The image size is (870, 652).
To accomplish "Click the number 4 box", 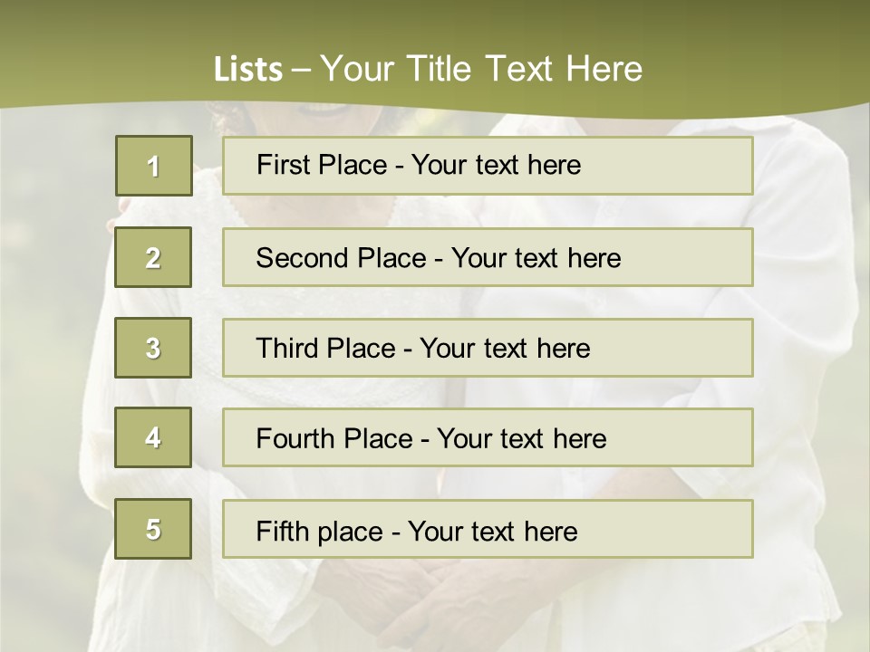I will click(x=153, y=437).
